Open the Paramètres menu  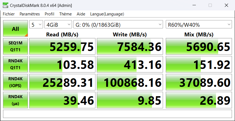pyautogui.click(x=30, y=14)
